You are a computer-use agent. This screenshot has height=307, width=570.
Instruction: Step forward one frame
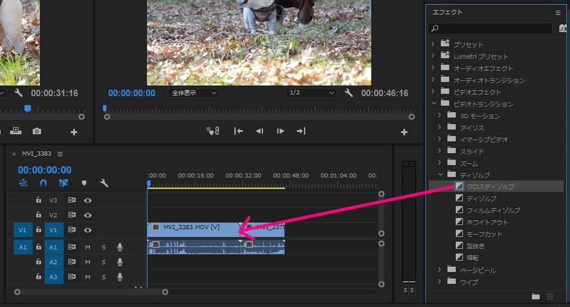point(280,131)
